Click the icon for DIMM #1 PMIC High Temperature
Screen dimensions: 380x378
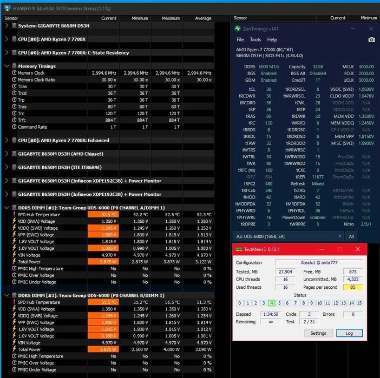14,269
